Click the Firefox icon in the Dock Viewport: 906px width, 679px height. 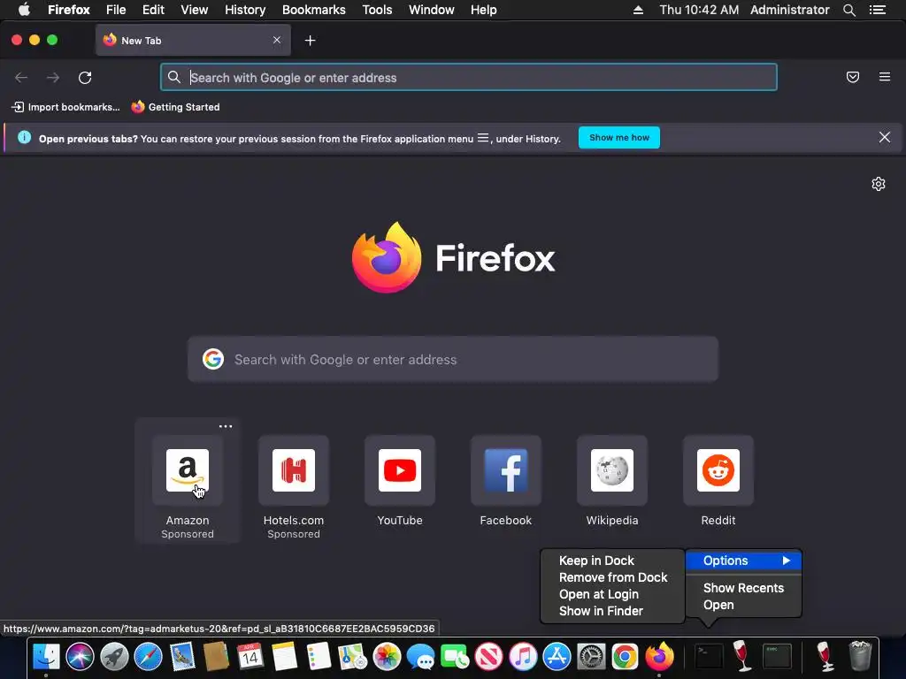(x=659, y=657)
